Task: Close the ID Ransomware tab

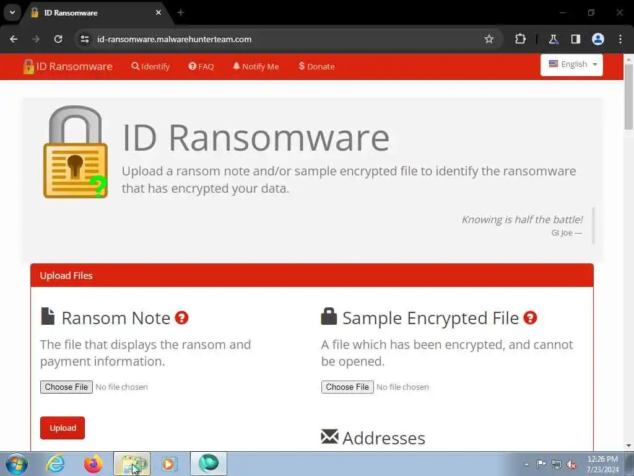Action: click(x=158, y=12)
